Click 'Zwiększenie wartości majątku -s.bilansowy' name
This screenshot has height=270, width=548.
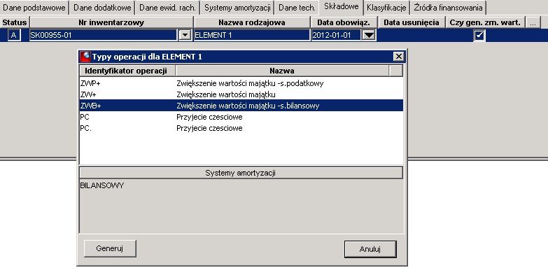(x=248, y=106)
